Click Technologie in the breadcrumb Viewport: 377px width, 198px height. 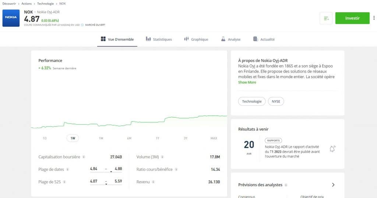[x=45, y=4]
